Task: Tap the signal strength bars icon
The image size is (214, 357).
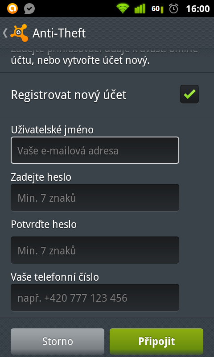Action: [x=140, y=9]
